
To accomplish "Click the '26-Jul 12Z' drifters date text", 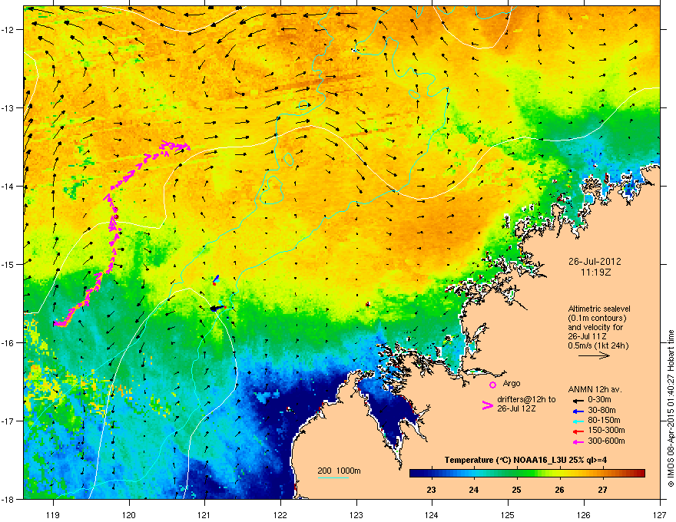I will point(516,408).
